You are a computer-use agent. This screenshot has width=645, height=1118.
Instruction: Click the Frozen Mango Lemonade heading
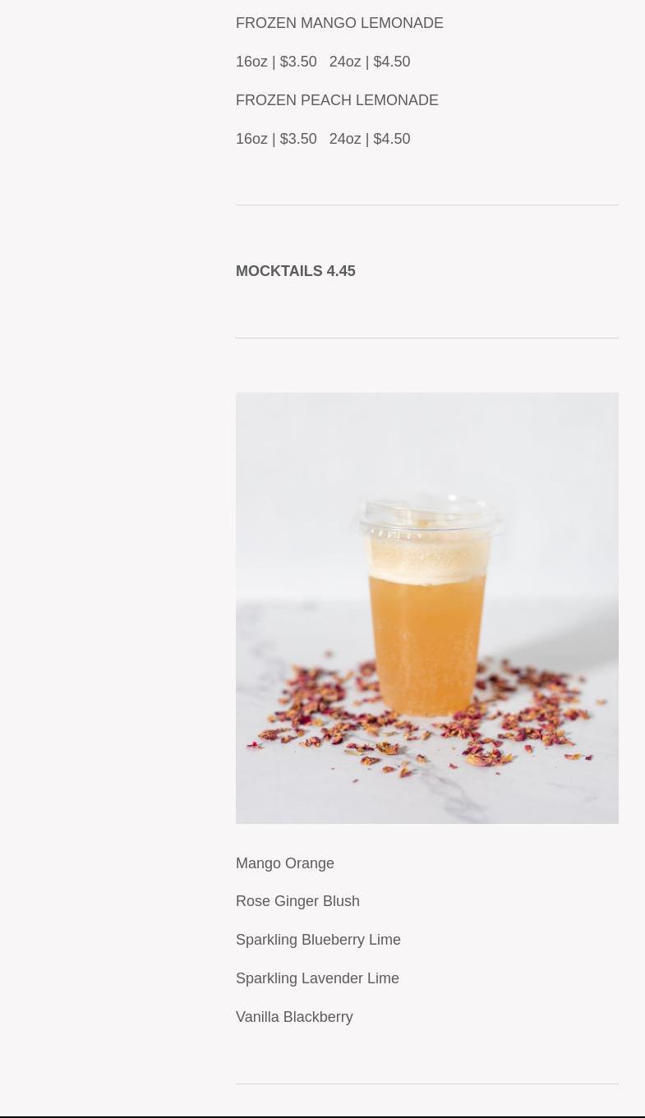pyautogui.click(x=339, y=23)
